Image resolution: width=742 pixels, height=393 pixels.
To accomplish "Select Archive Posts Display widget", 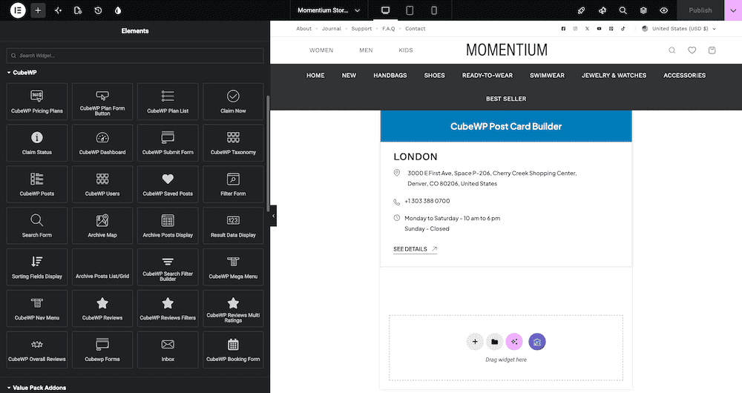I will (168, 225).
